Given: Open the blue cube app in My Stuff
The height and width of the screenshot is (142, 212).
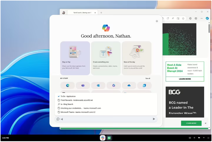Looking at the screenshot, I should tap(145, 85).
